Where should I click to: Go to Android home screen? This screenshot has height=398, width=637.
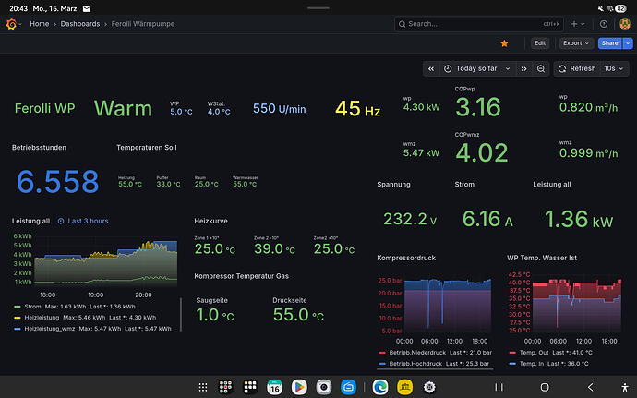[x=545, y=387]
